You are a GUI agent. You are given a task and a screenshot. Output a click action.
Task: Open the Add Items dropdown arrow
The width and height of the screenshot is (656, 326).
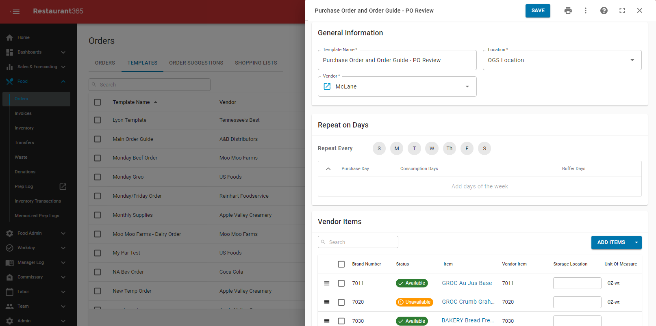tap(636, 242)
